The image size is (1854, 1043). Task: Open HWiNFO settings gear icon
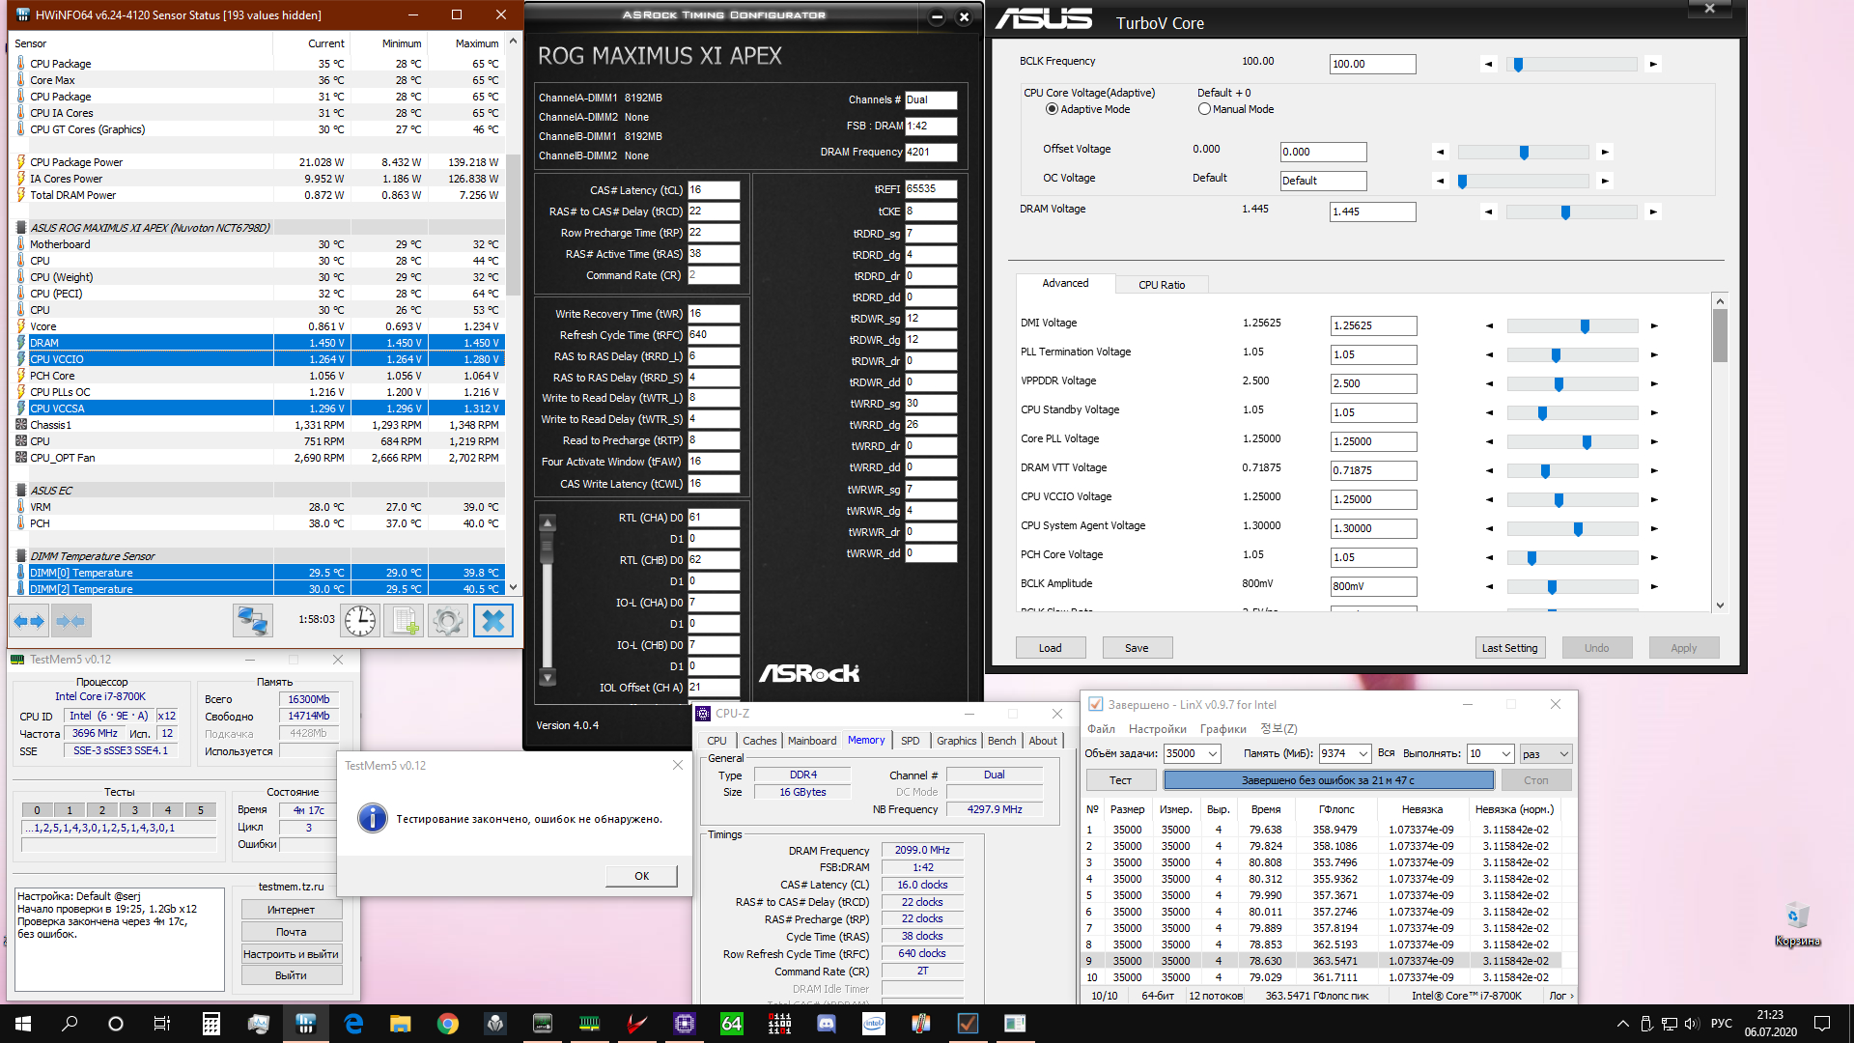pos(447,621)
